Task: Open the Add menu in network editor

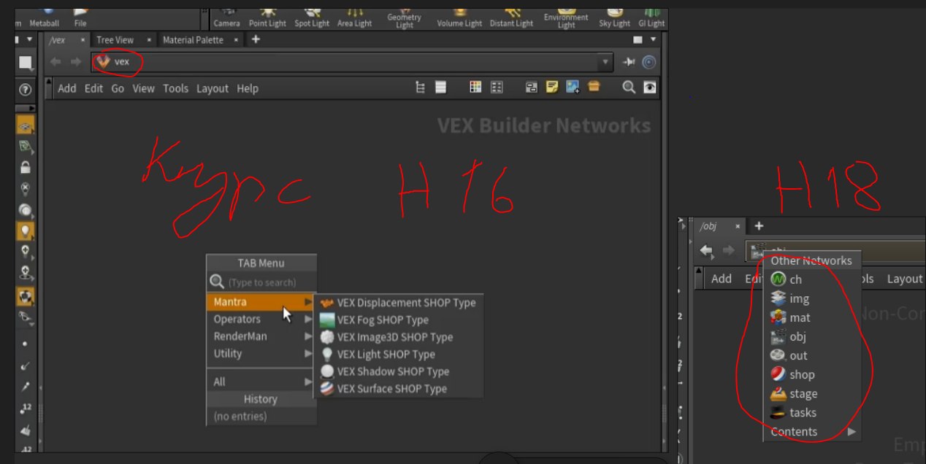Action: [x=67, y=88]
